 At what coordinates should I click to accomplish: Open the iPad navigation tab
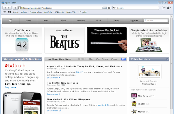click(x=99, y=21)
